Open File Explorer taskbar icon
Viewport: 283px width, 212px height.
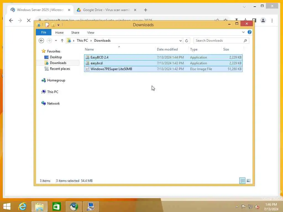point(40,206)
